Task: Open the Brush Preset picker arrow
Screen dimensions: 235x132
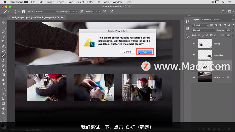Action: (19, 12)
